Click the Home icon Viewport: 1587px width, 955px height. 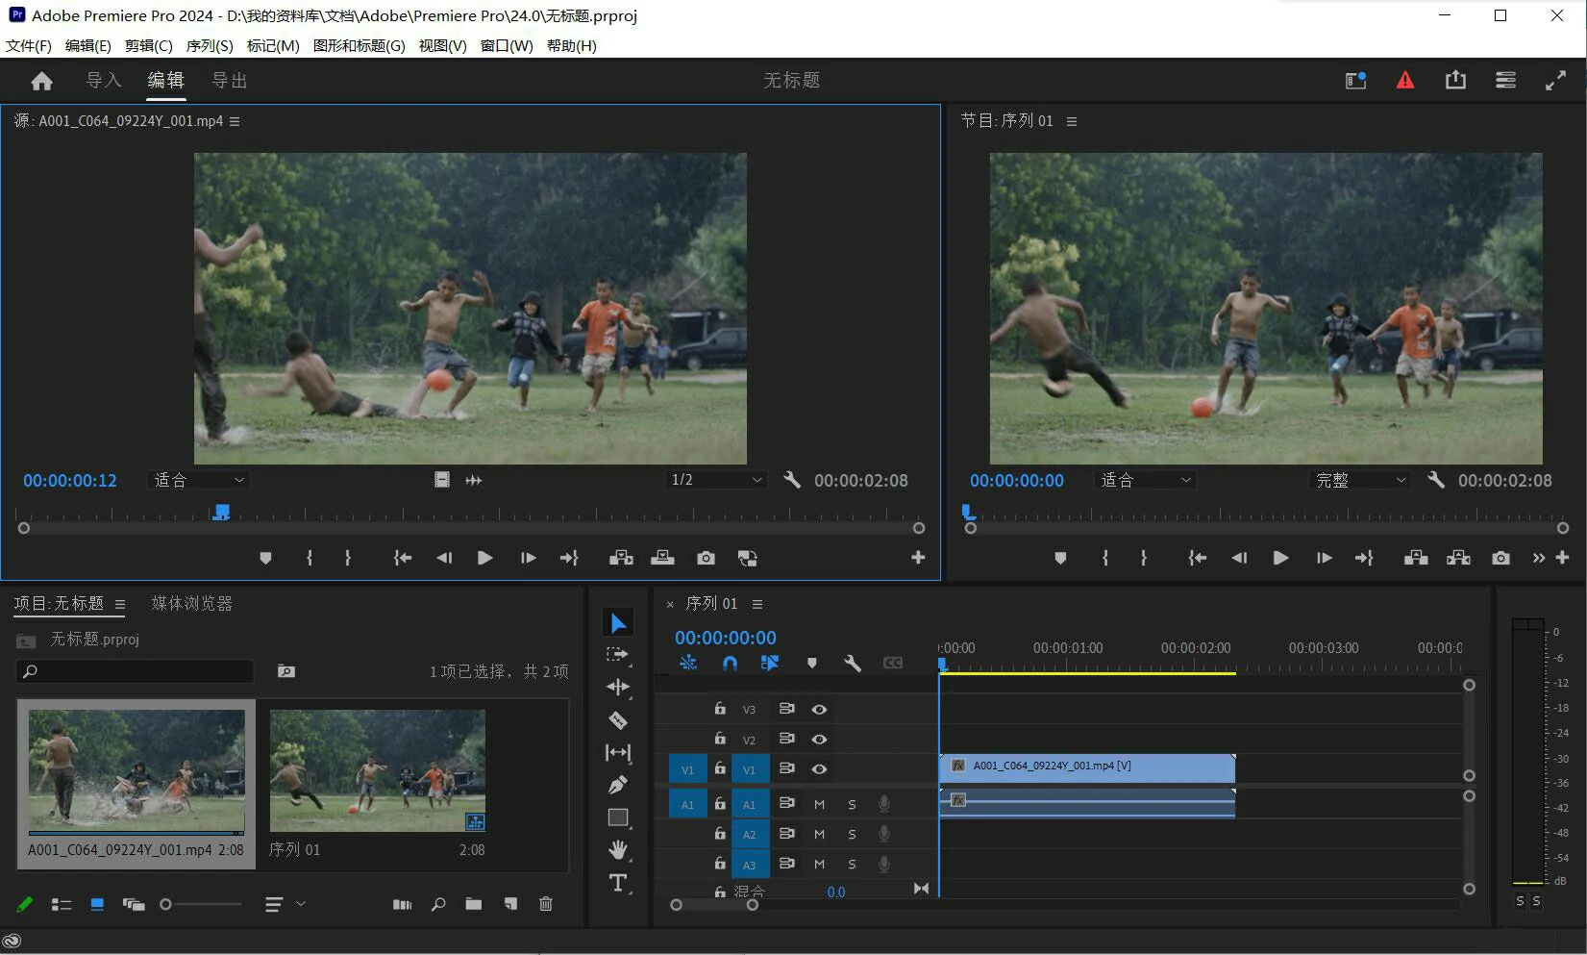[41, 82]
